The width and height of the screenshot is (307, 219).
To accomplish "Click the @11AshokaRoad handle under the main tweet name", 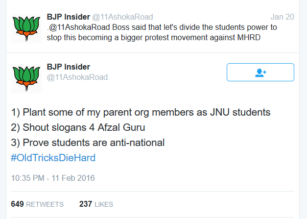I will (77, 77).
